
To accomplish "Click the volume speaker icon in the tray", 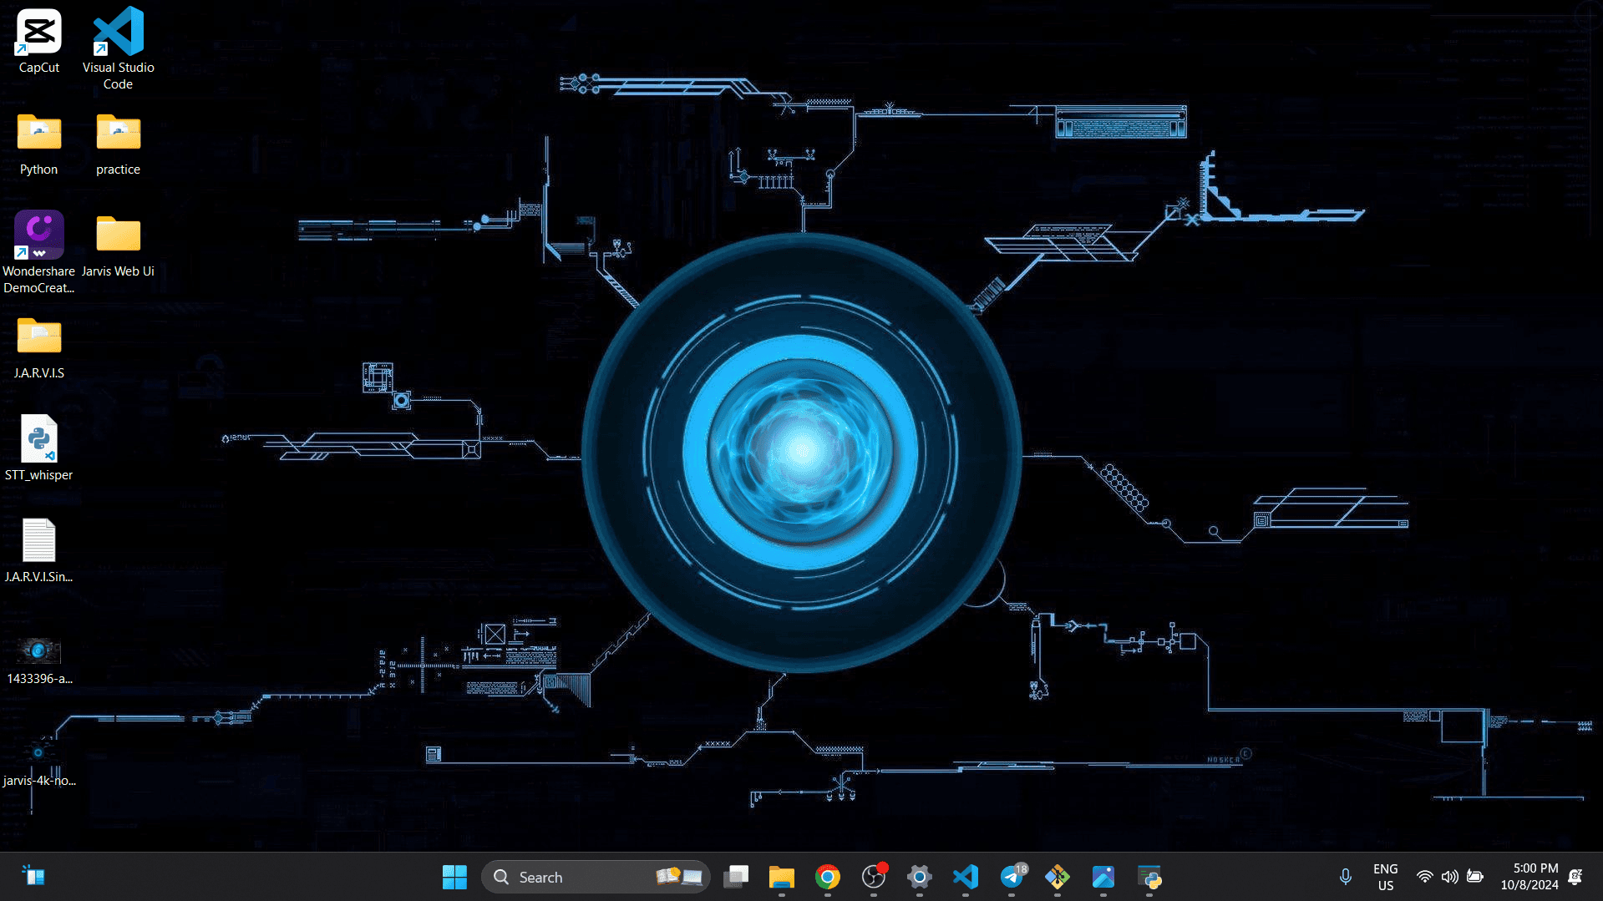I will [x=1449, y=877].
